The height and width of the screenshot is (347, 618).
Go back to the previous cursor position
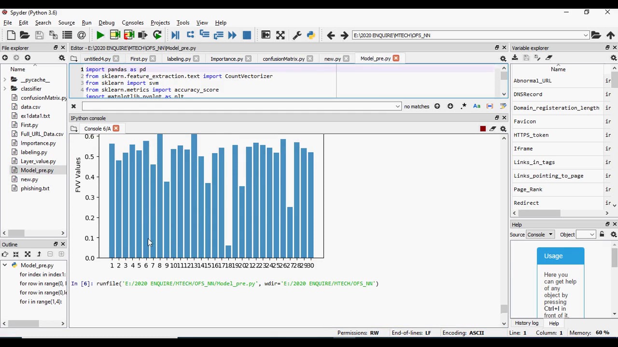(331, 35)
